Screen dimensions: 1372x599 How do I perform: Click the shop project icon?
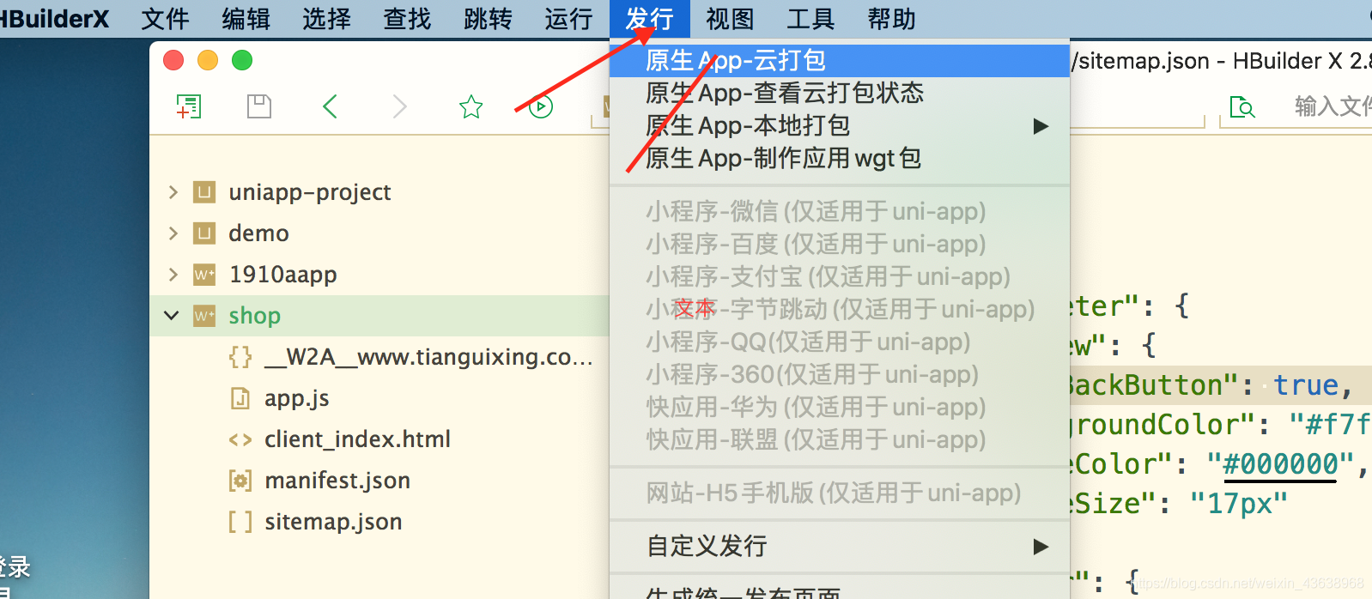[203, 315]
